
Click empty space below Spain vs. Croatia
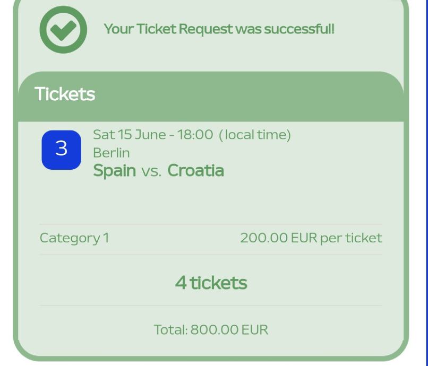pos(211,202)
